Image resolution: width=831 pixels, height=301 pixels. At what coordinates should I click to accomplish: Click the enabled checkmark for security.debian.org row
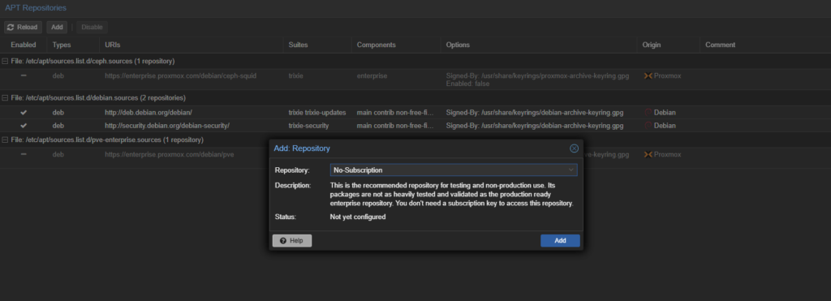point(24,126)
